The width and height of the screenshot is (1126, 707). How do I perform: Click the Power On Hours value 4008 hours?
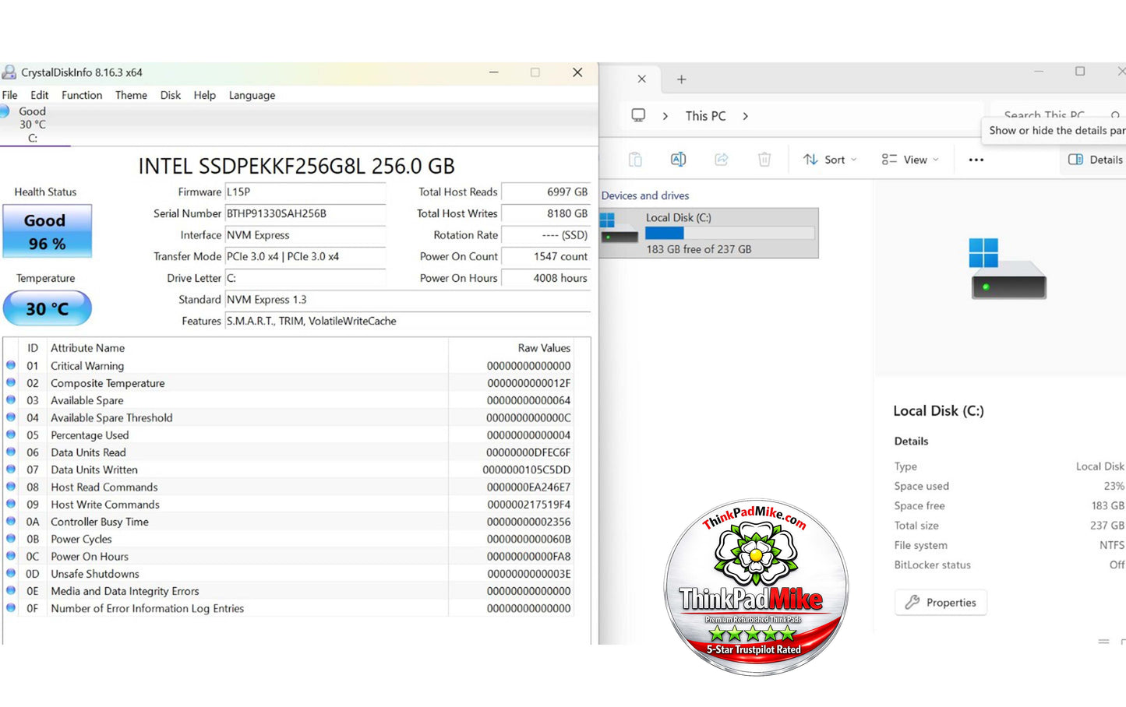tap(545, 278)
